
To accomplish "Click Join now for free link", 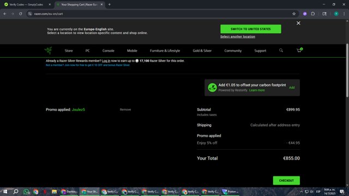I will coord(88,65).
